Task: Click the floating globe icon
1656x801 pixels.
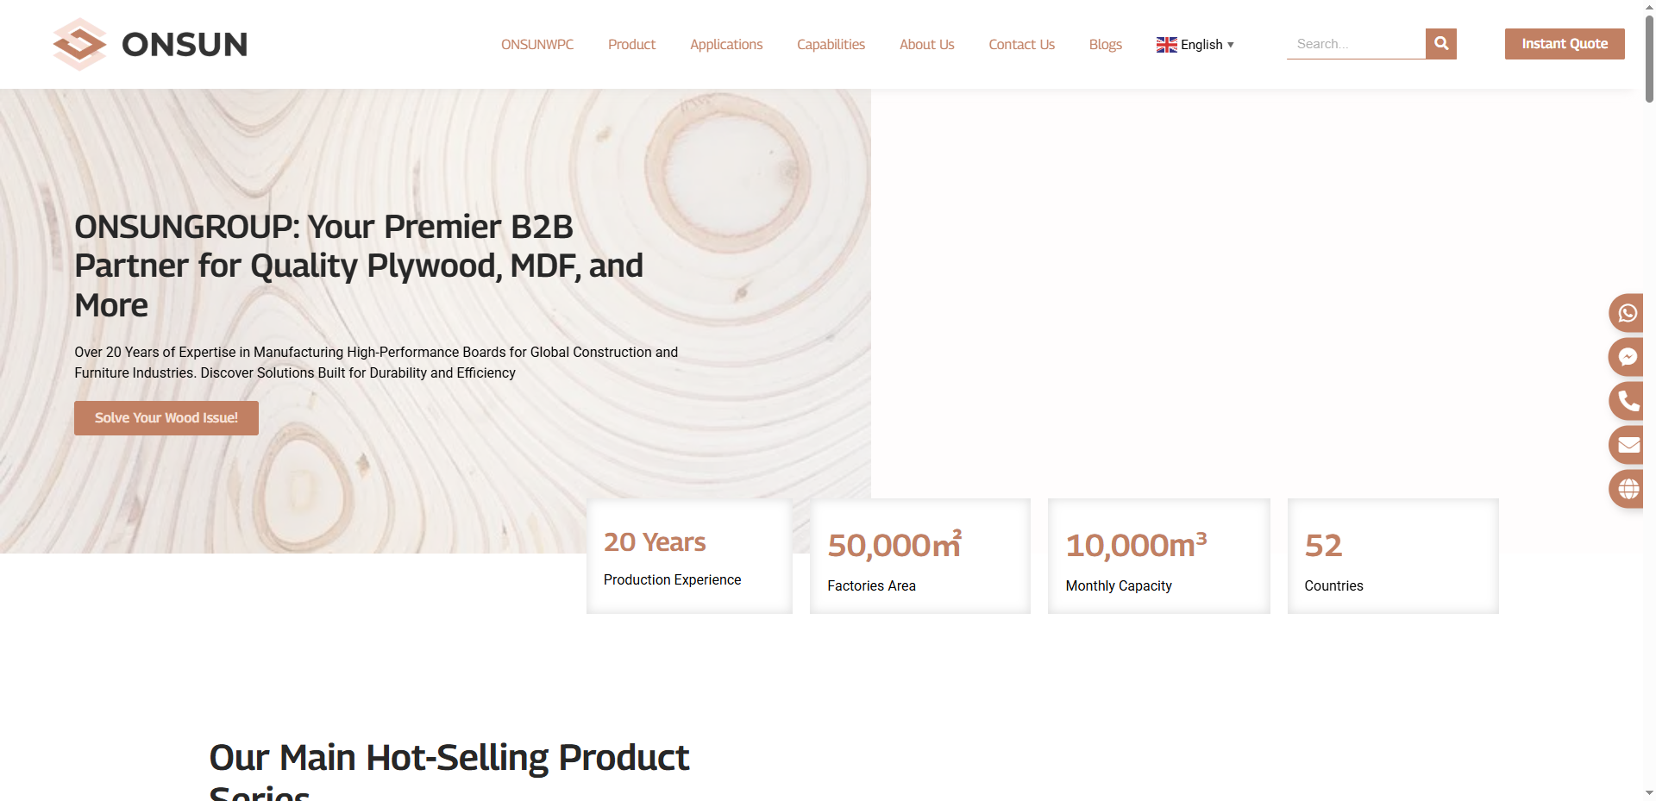Action: click(1627, 489)
